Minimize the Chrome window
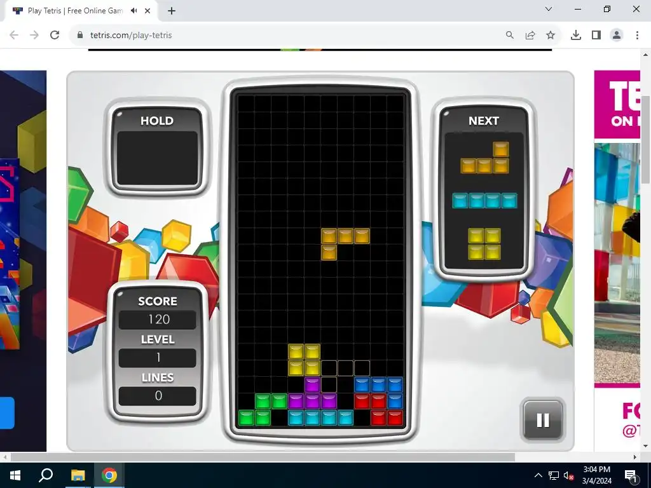 click(x=578, y=9)
